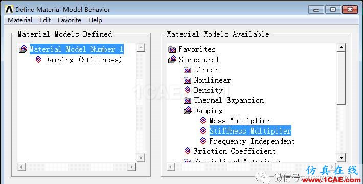Click right arrow of Defined models horizontal scrollbar
The width and height of the screenshot is (363, 184).
pos(131,167)
